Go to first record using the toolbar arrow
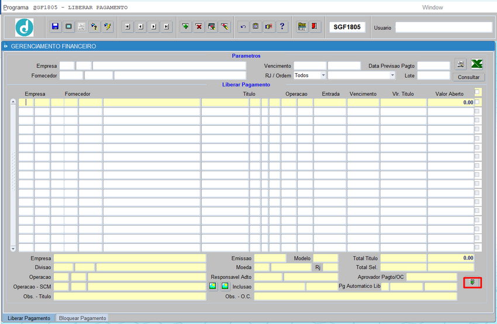The image size is (497, 324). click(x=127, y=27)
